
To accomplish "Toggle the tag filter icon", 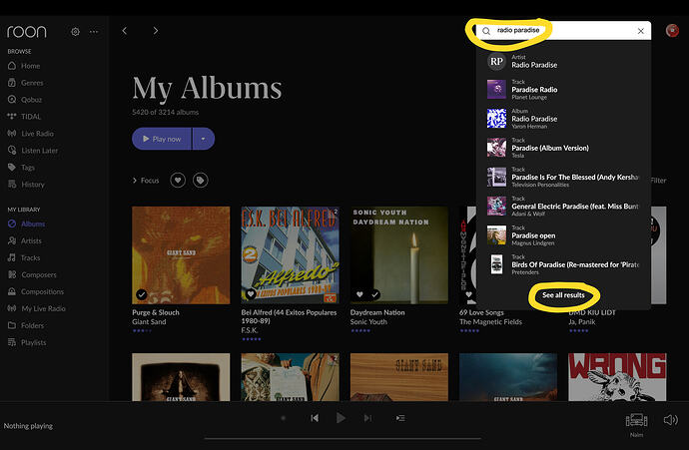I will click(200, 181).
